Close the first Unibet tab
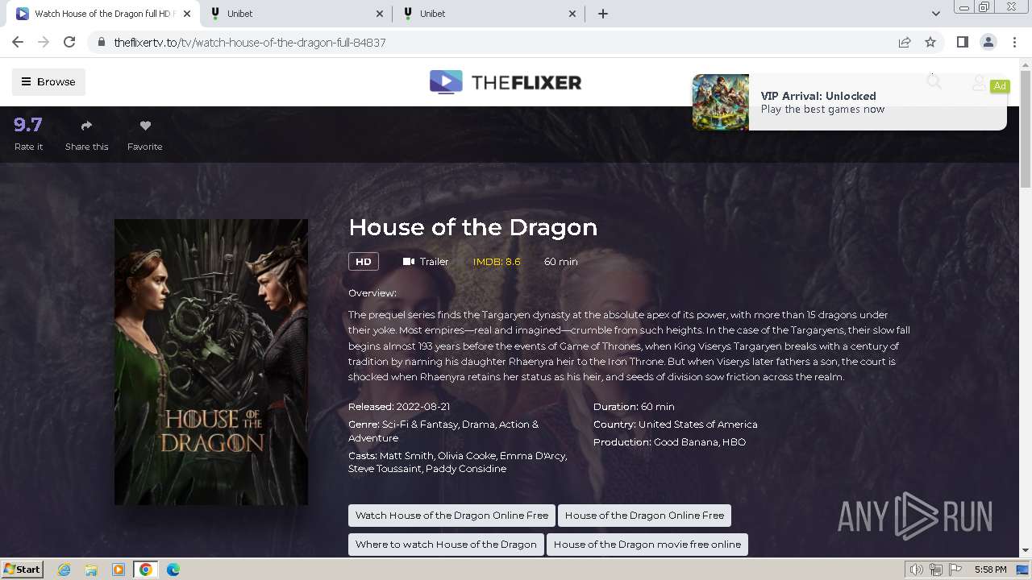The width and height of the screenshot is (1032, 580). [381, 14]
